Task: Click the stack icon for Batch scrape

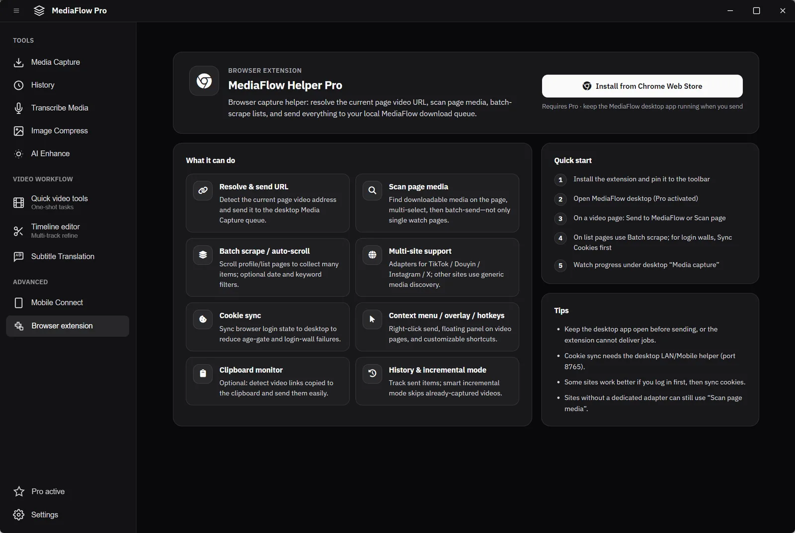Action: (x=203, y=255)
